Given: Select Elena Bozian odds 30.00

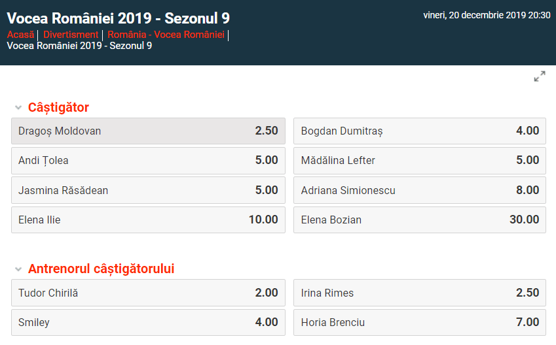Looking at the screenshot, I should [420, 220].
